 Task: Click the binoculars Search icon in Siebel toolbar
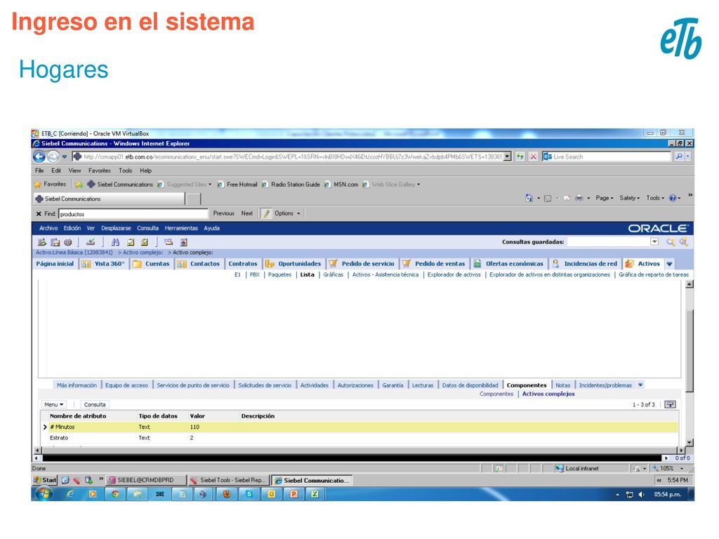pyautogui.click(x=115, y=242)
